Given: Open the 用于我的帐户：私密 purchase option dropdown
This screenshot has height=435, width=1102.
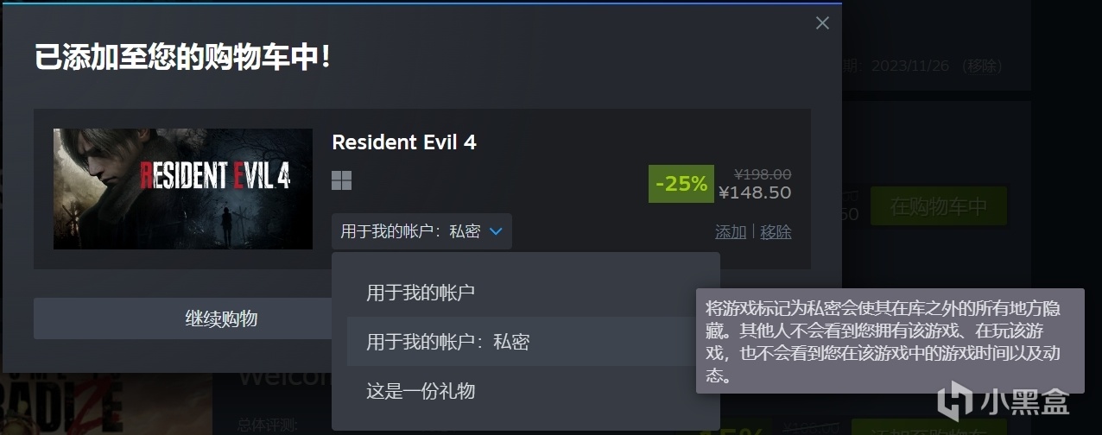Looking at the screenshot, I should coord(421,231).
